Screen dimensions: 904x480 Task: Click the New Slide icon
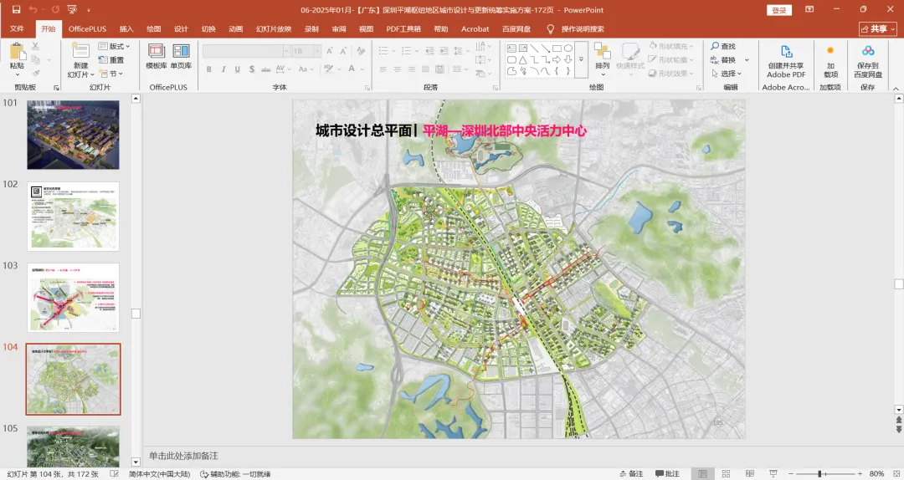(80, 51)
